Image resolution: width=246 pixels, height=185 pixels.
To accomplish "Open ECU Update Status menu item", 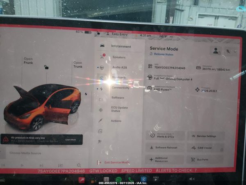I will (119, 109).
